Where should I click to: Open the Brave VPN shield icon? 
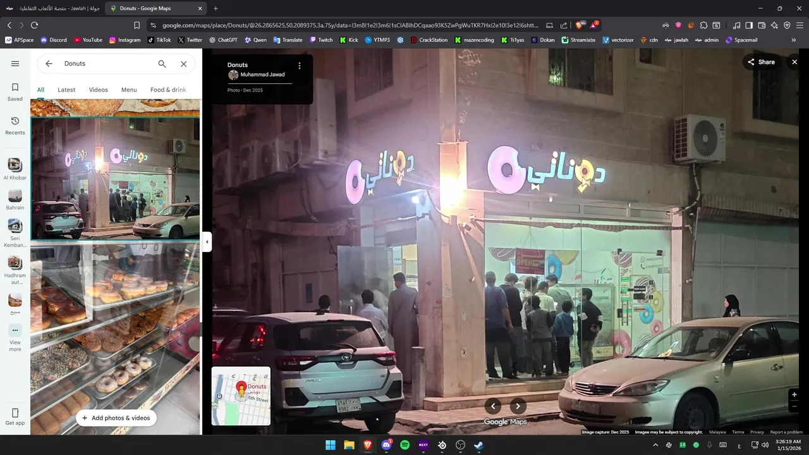point(787,25)
